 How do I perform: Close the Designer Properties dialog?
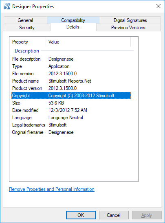point(158,6)
